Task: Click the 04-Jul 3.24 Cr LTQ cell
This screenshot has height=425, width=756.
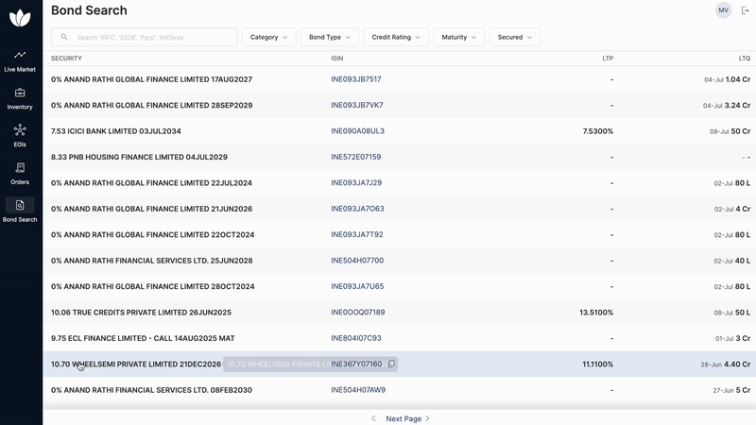Action: [x=727, y=105]
